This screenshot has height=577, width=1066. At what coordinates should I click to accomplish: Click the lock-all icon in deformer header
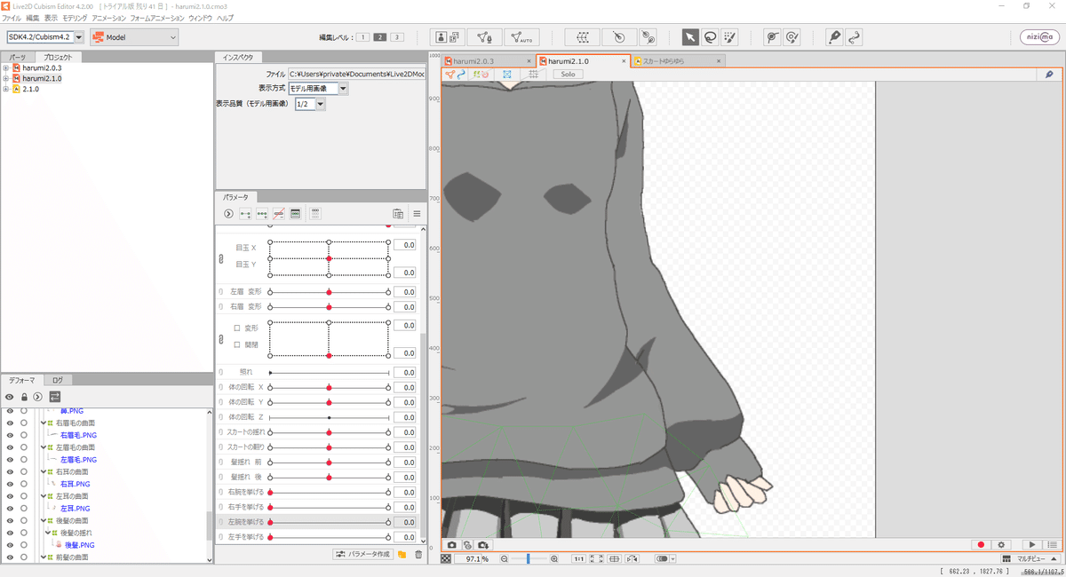pos(25,396)
